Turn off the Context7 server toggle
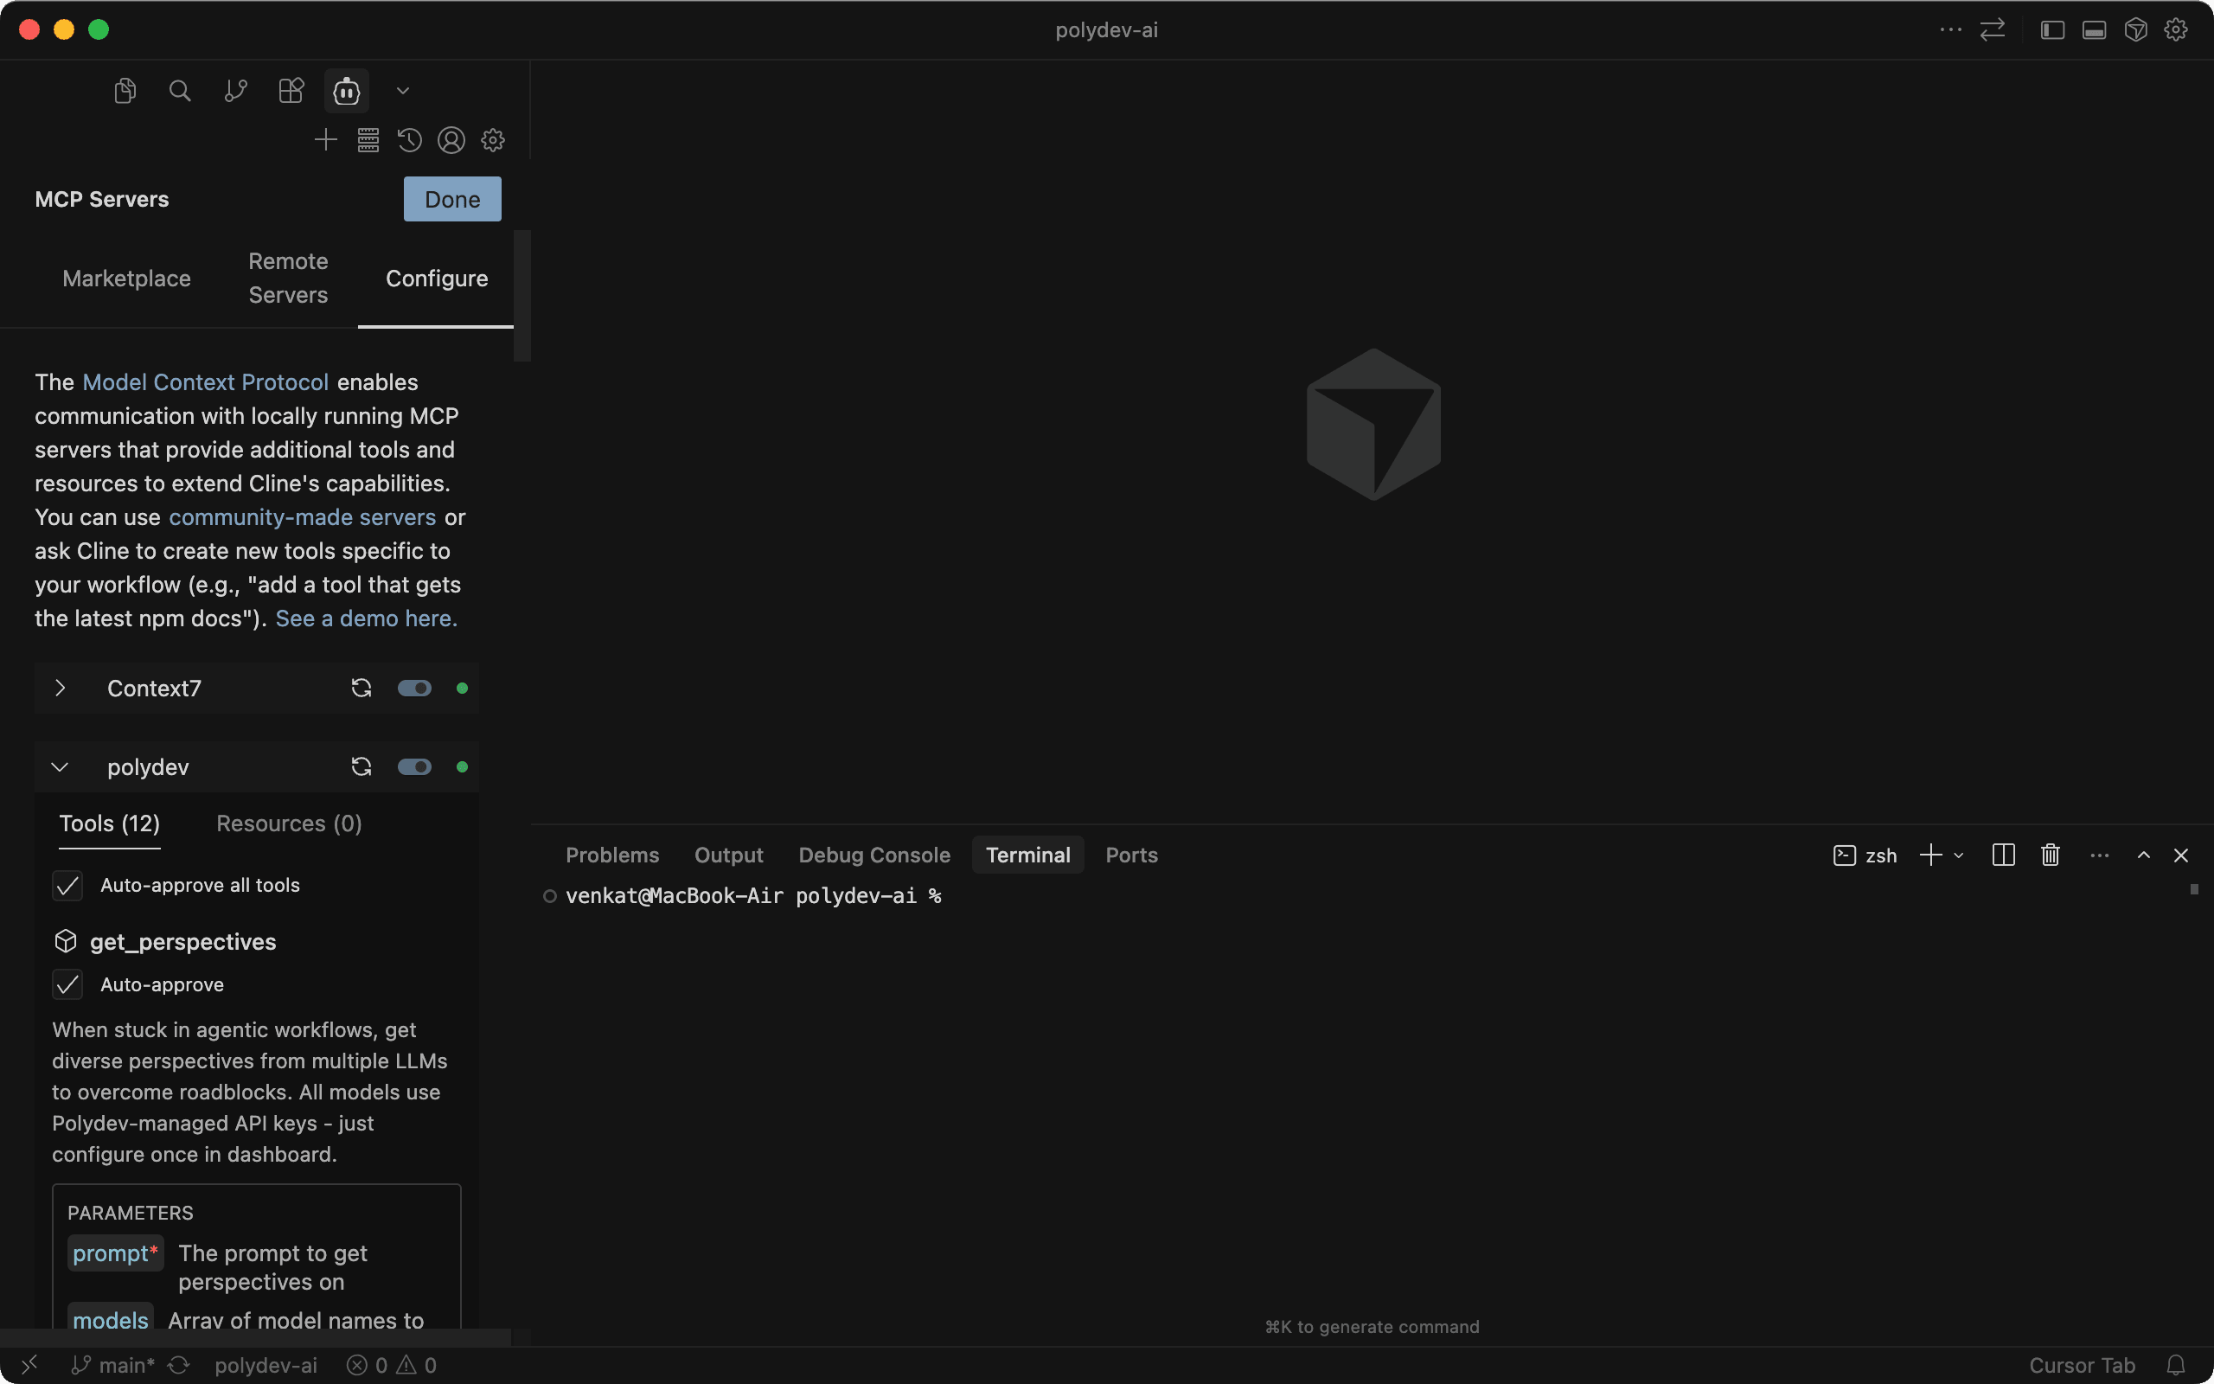 [x=414, y=689]
